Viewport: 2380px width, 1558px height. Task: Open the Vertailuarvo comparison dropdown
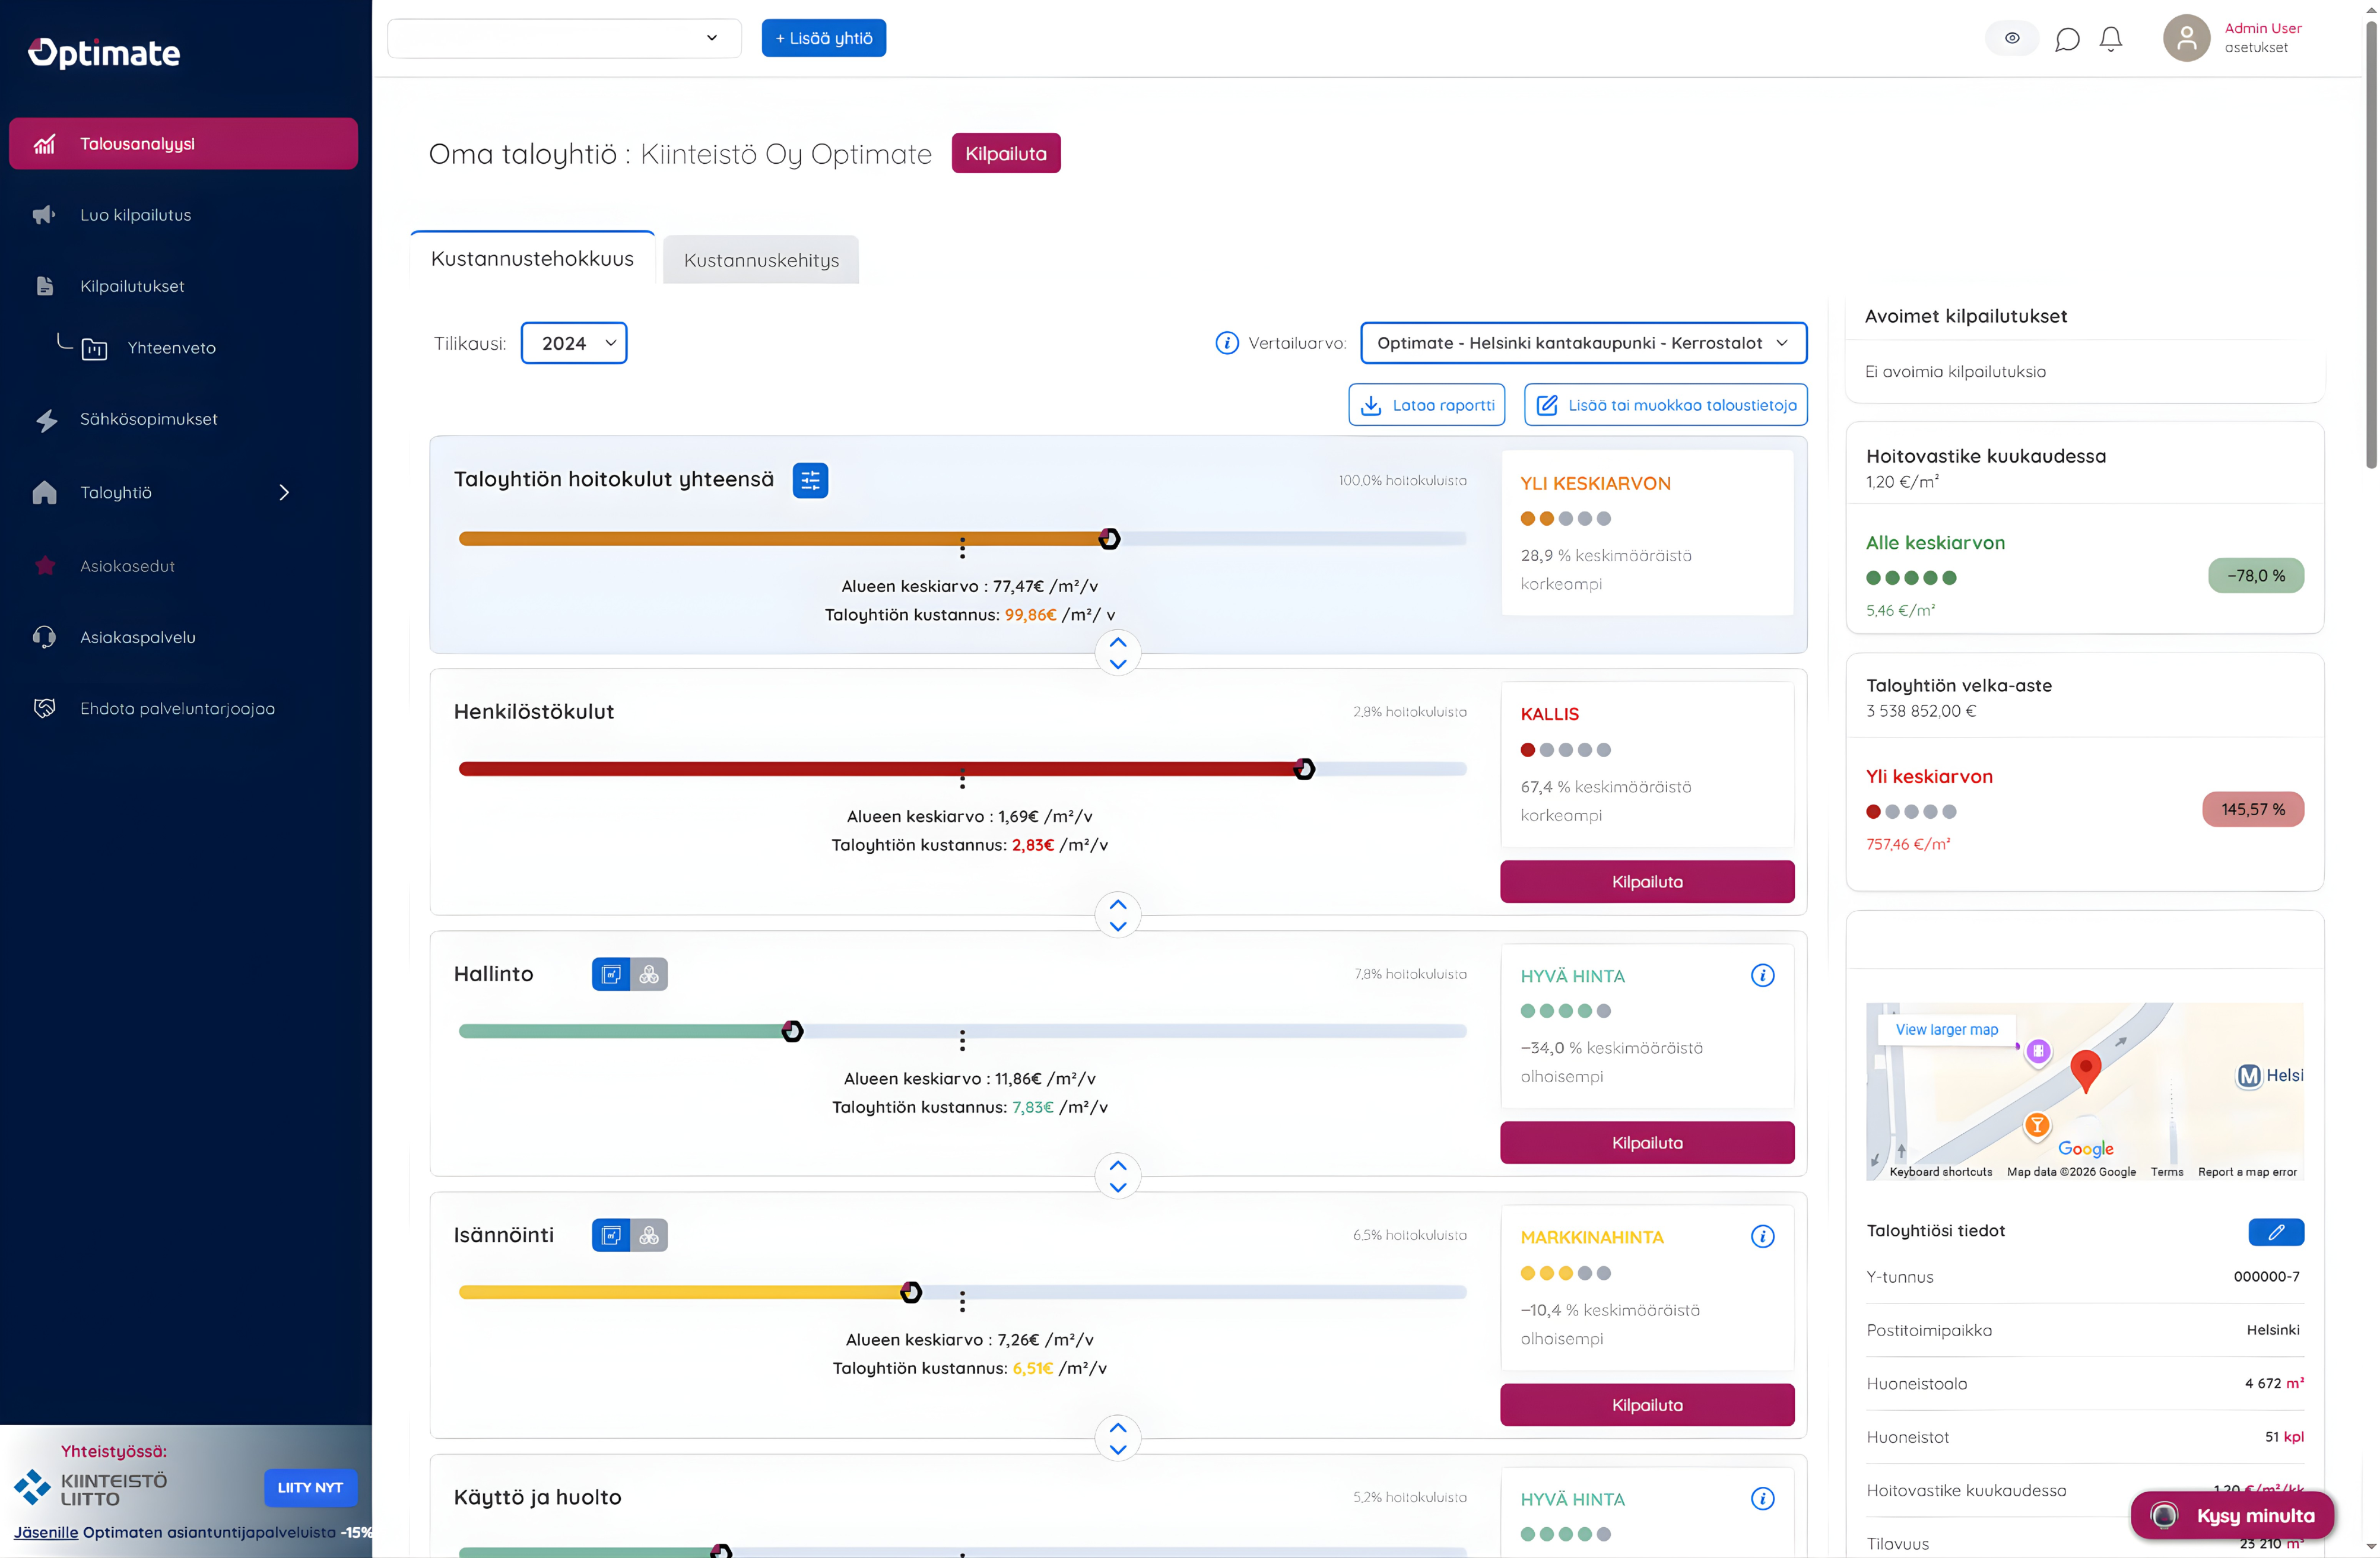(x=1583, y=344)
